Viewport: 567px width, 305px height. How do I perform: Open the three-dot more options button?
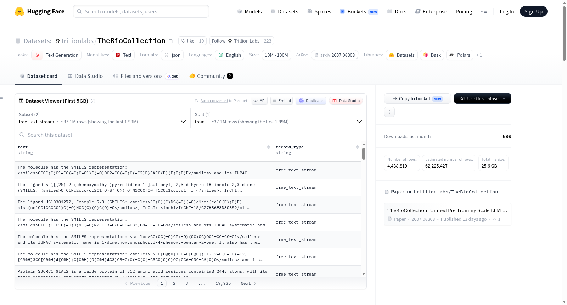389,112
